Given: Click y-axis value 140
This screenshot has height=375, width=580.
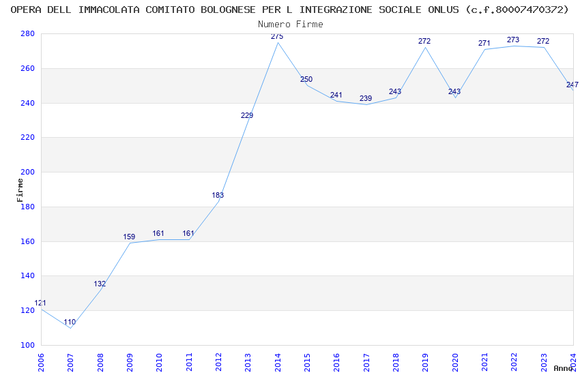Looking at the screenshot, I should coord(27,275).
